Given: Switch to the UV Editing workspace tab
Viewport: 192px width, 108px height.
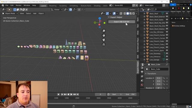Looking at the screenshot, I should (73, 6).
